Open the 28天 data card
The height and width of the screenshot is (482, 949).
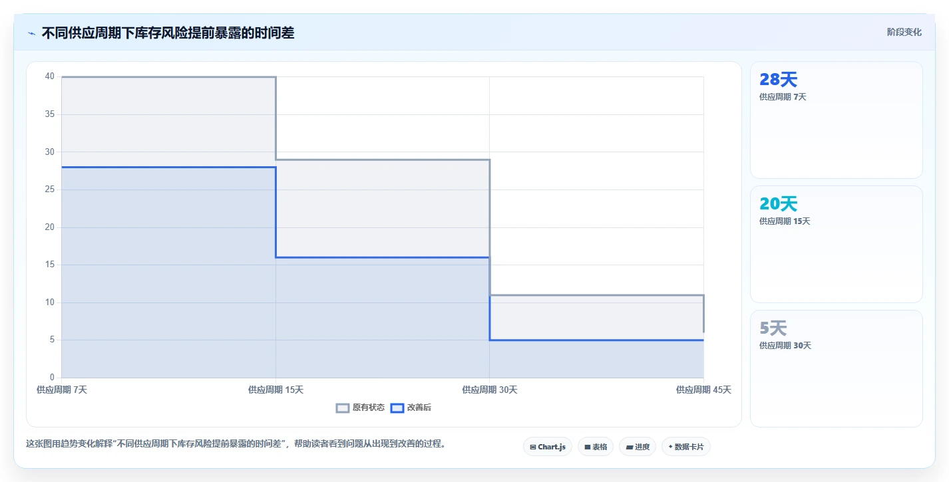coord(837,120)
